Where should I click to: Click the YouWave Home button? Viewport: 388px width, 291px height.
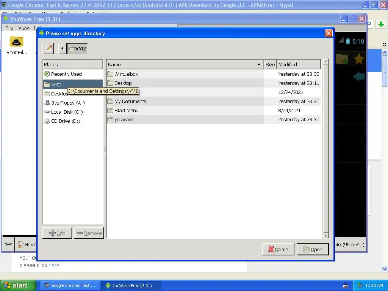pos(27,244)
